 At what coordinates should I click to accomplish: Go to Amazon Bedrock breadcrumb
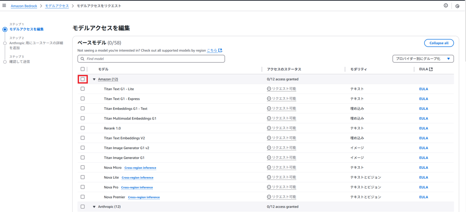click(x=24, y=6)
